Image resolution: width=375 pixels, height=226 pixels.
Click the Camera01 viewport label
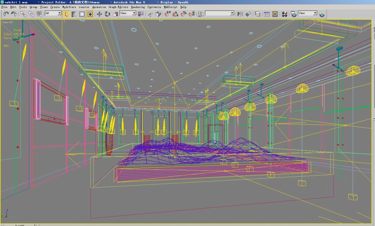click(x=7, y=22)
